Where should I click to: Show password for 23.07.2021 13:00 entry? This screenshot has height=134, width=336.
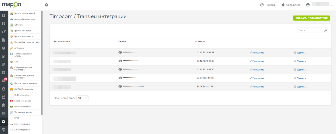click(x=120, y=78)
